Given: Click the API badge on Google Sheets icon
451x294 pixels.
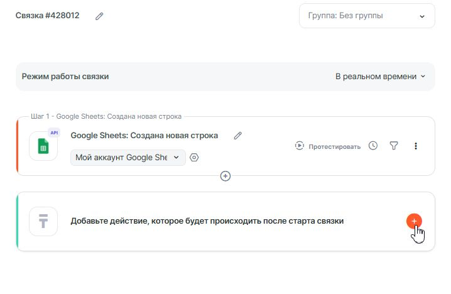Looking at the screenshot, I should coord(54,133).
